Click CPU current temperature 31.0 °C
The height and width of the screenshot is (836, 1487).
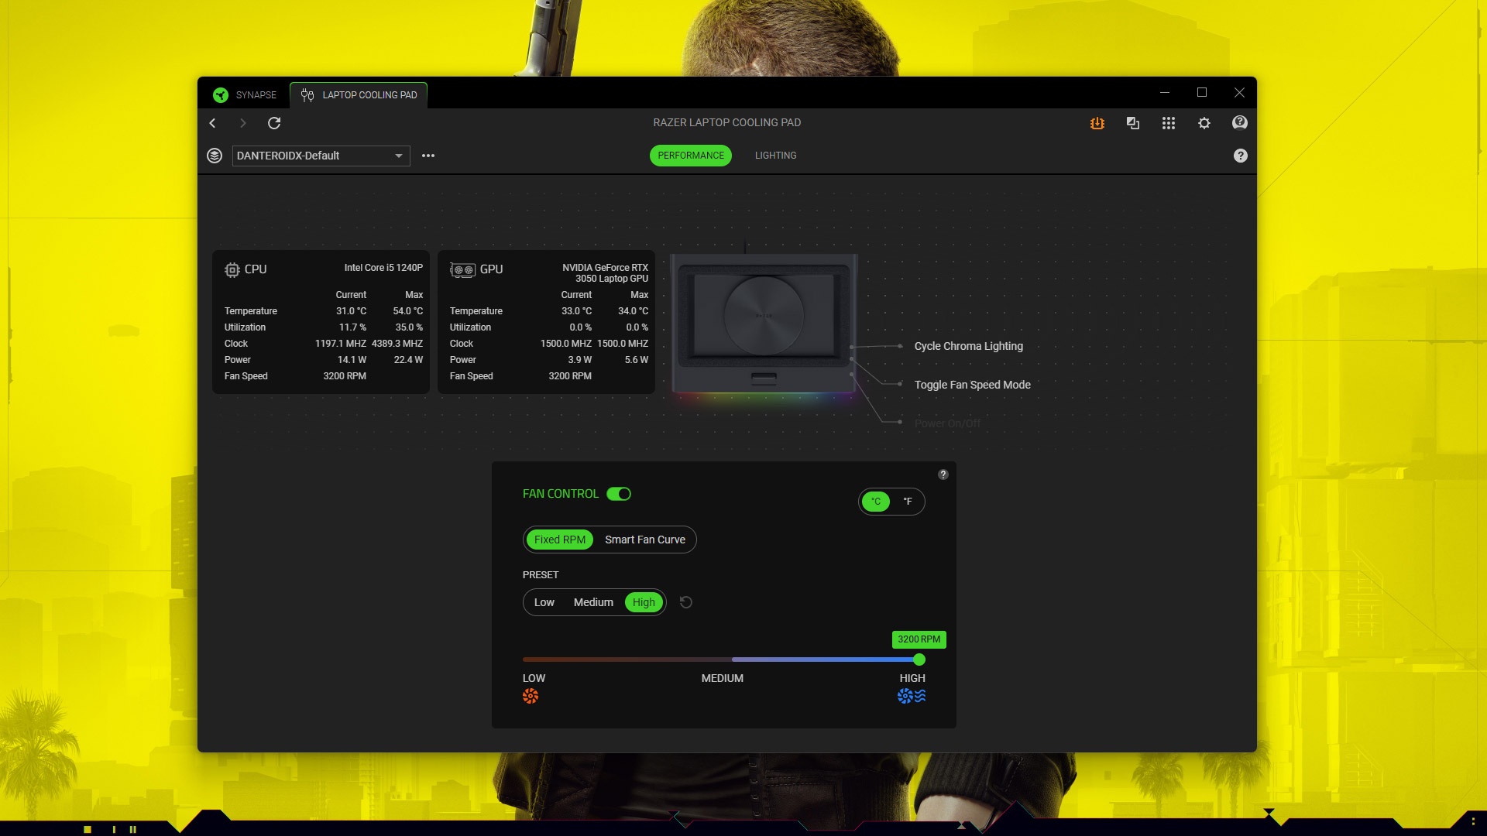(351, 311)
